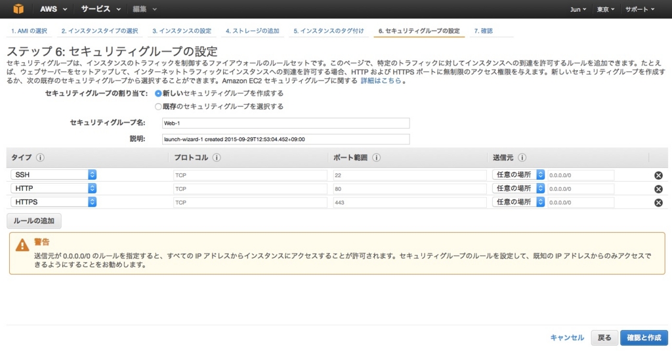Click the 戻る button
The height and width of the screenshot is (351, 672).
(604, 338)
